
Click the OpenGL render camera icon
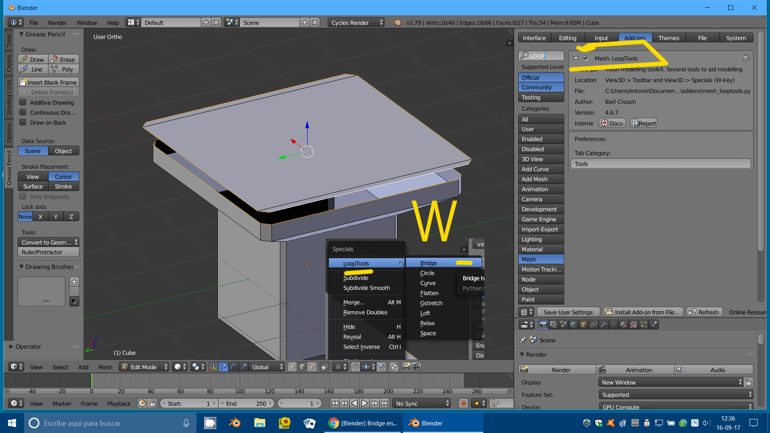[x=406, y=367]
